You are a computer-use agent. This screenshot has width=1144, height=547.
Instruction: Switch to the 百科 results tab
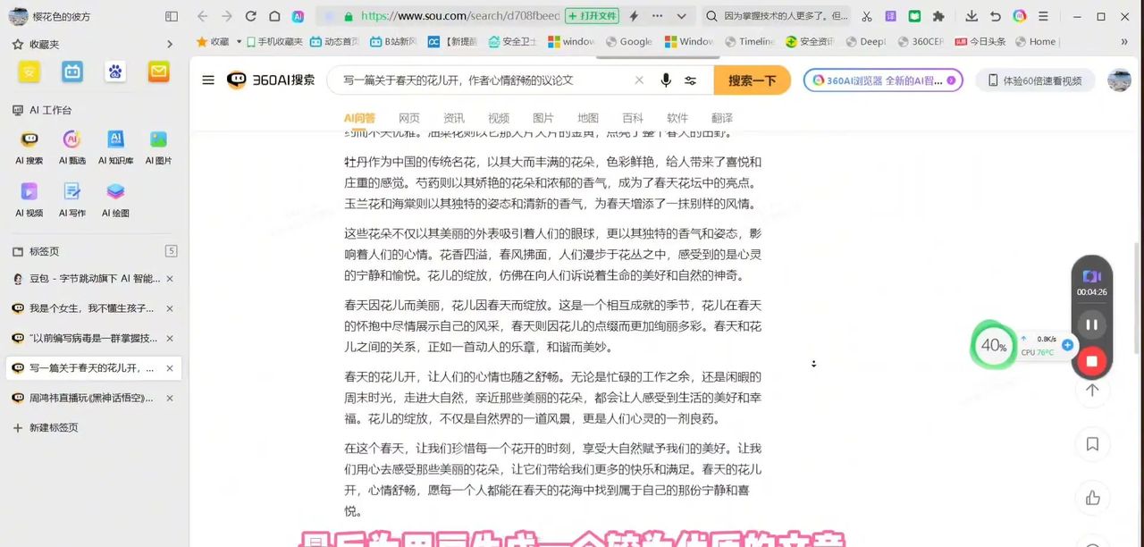pyautogui.click(x=633, y=117)
